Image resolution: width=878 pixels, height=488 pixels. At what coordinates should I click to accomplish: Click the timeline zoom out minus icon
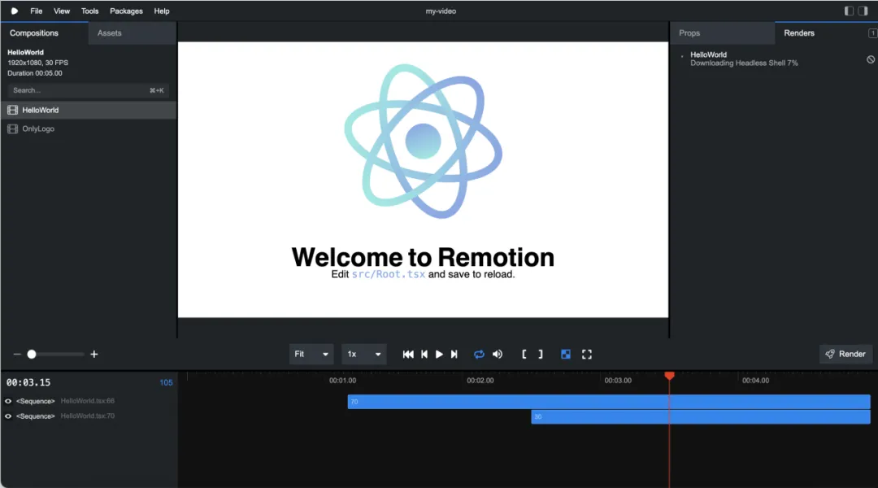pyautogui.click(x=17, y=354)
